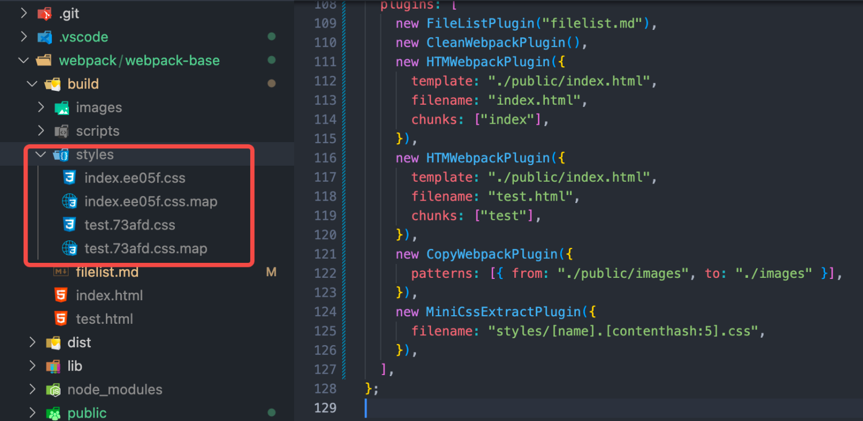Select test.html in the explorer
This screenshot has height=421, width=863.
pyautogui.click(x=104, y=319)
